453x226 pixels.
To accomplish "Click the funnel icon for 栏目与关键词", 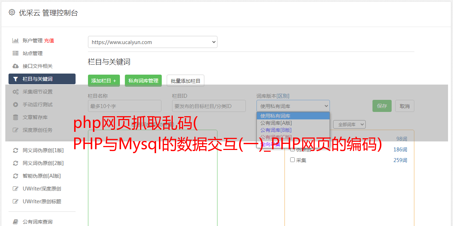I will pos(15,79).
